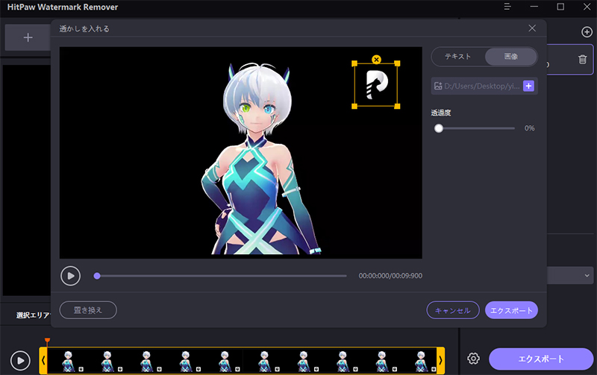This screenshot has width=597, height=375.
Task: Play the preview video in dialog
Action: [70, 276]
